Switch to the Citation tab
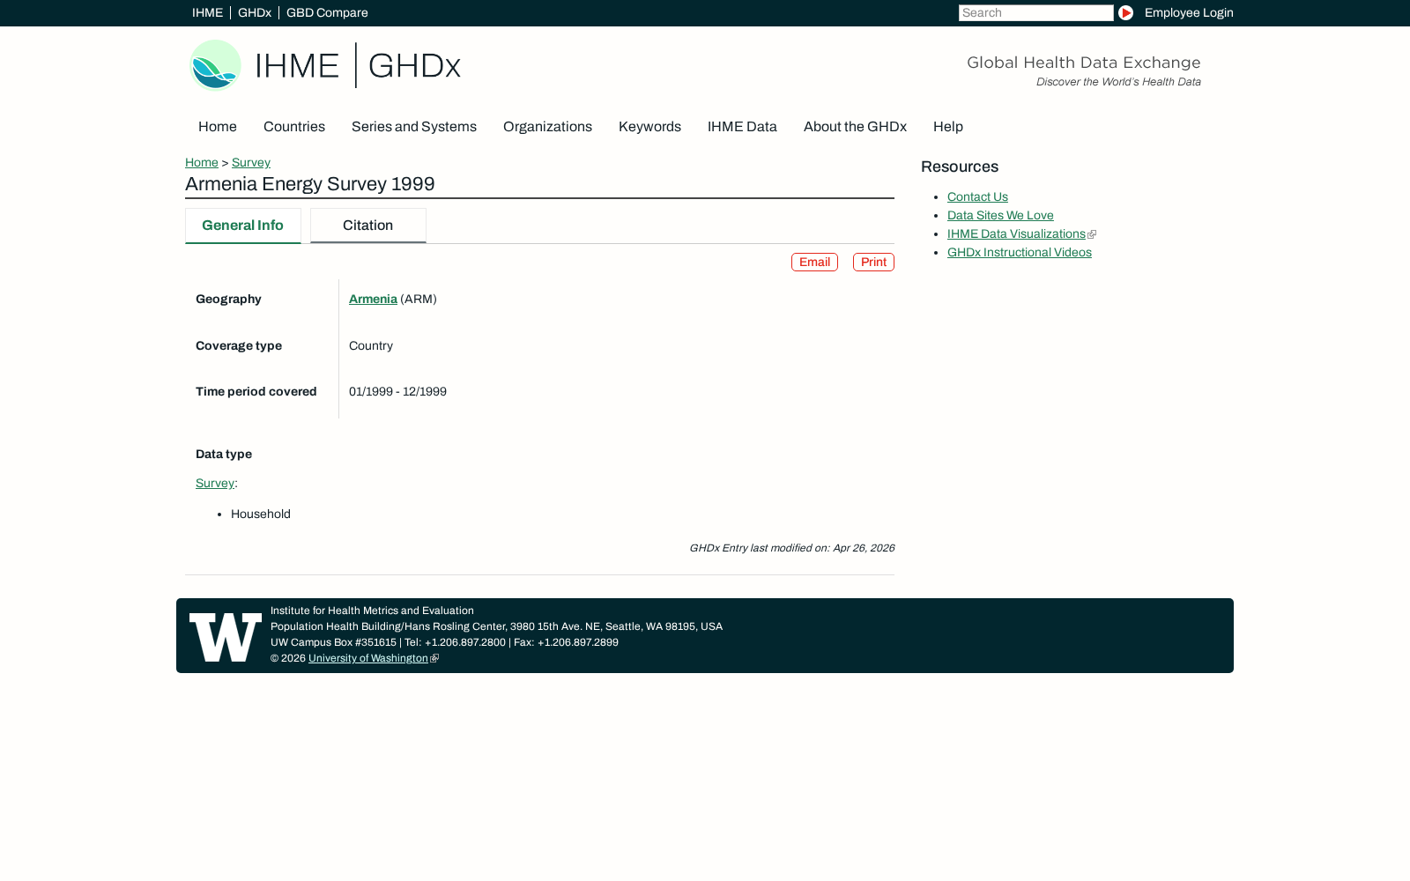The height and width of the screenshot is (881, 1410). click(x=368, y=226)
